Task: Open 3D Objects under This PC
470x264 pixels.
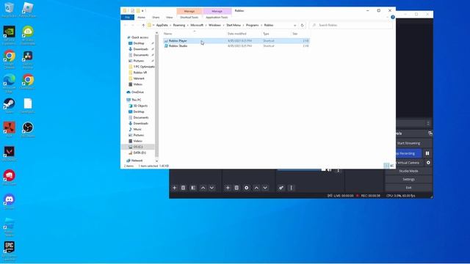Action: 140,106
